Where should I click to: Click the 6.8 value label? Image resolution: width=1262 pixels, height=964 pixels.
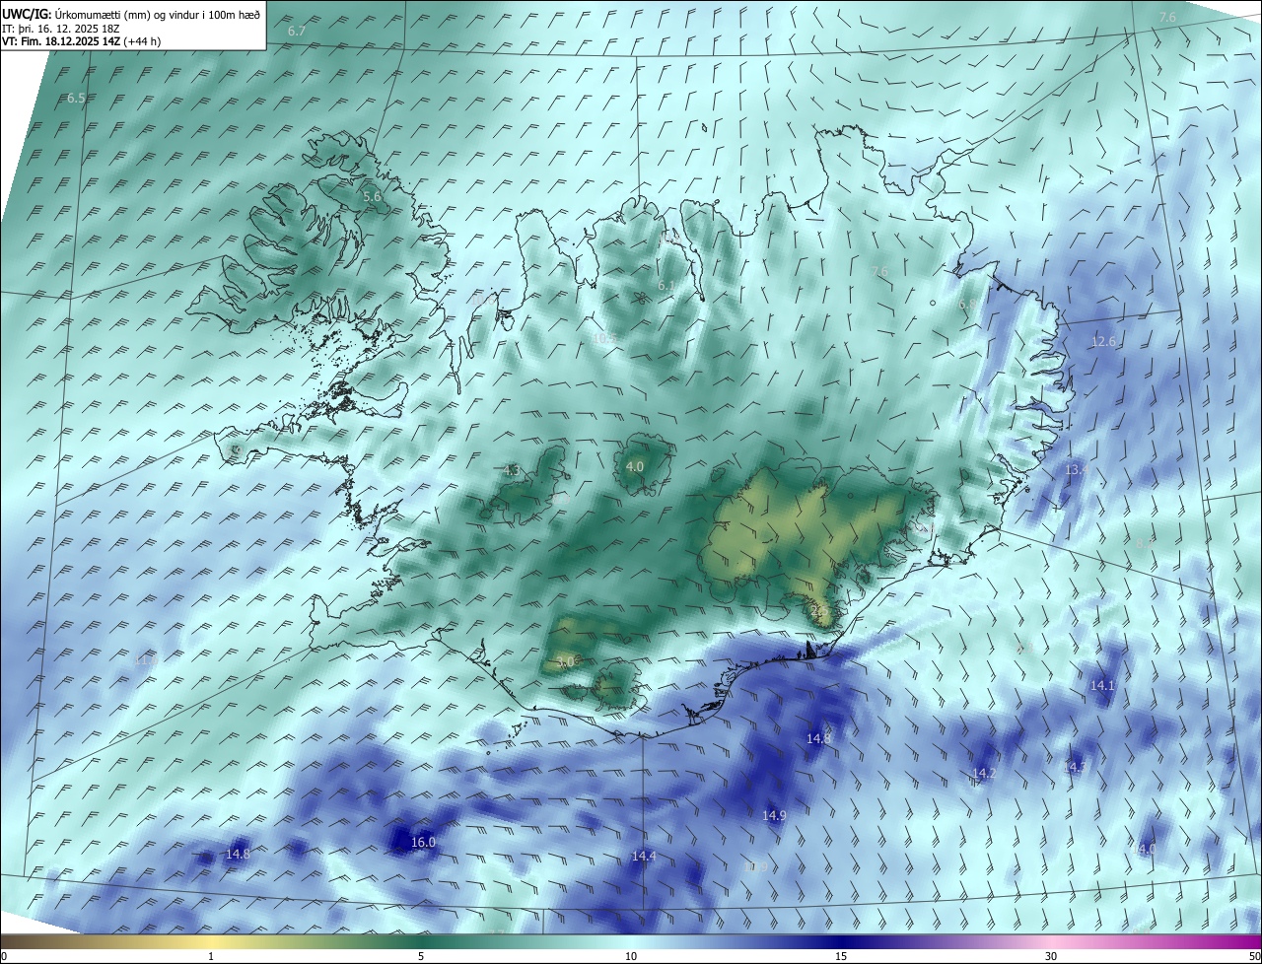pos(968,305)
